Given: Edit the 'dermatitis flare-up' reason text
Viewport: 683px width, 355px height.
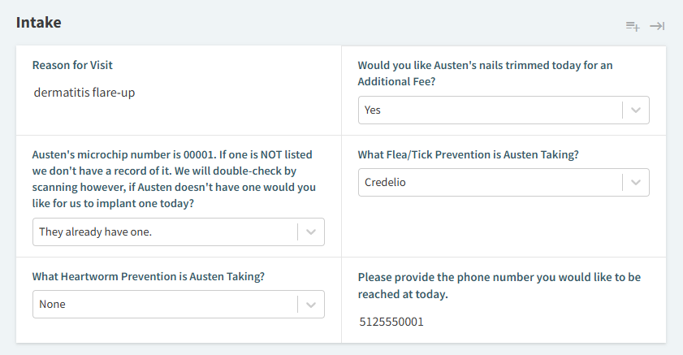Looking at the screenshot, I should (x=84, y=93).
